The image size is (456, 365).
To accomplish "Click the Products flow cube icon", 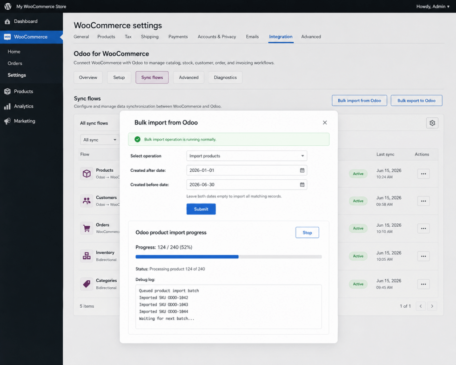I will 87,174.
